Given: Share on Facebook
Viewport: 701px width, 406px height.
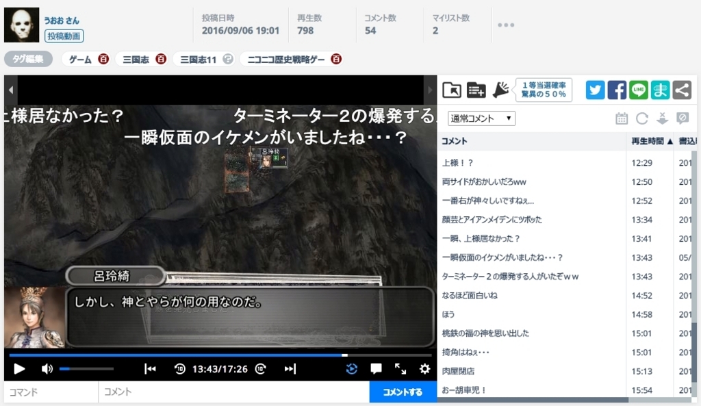Looking at the screenshot, I should pos(617,90).
